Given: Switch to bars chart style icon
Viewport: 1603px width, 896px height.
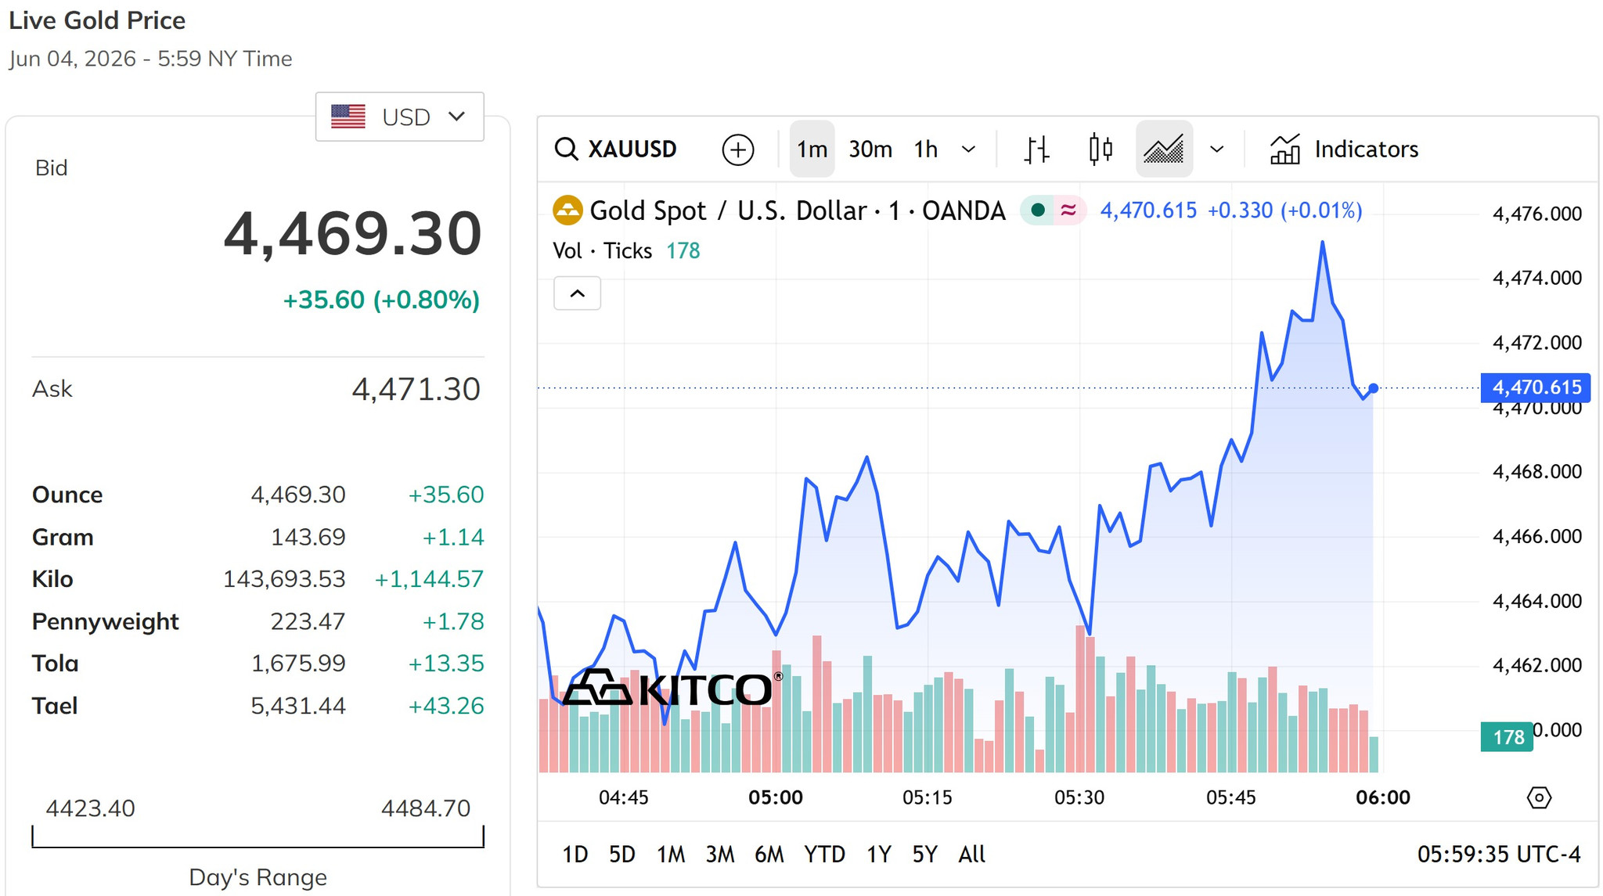Looking at the screenshot, I should (1037, 149).
